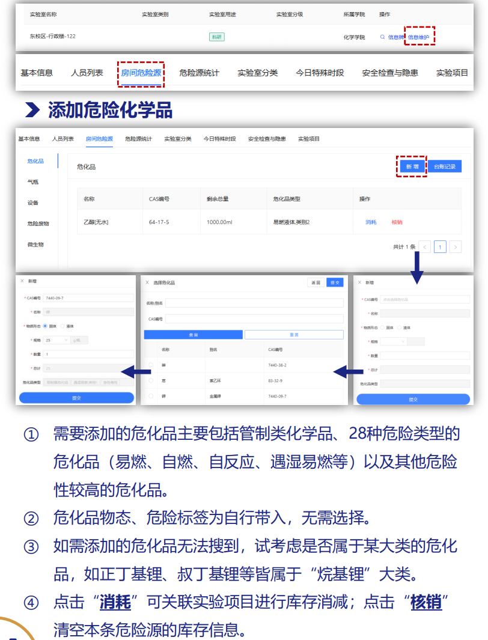Click the 名称/别名 search input field
Viewport: 488px width, 640px height.
tap(254, 303)
